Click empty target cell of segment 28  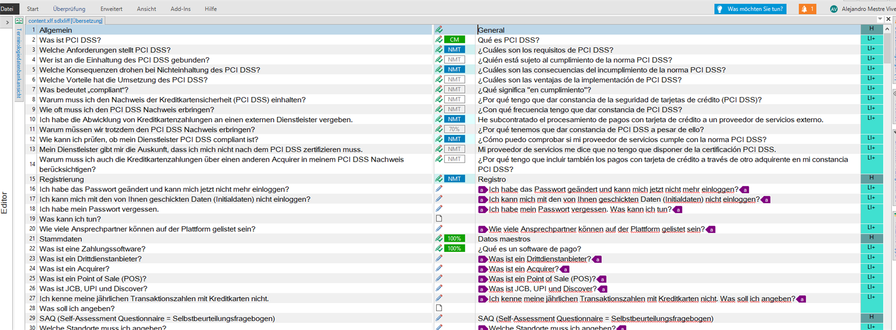point(668,309)
